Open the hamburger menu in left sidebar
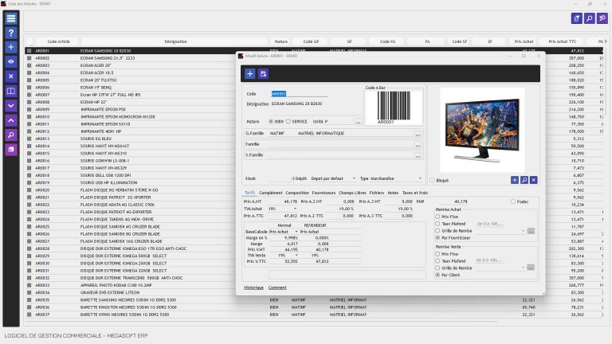Image resolution: width=612 pixels, height=344 pixels. [11, 18]
